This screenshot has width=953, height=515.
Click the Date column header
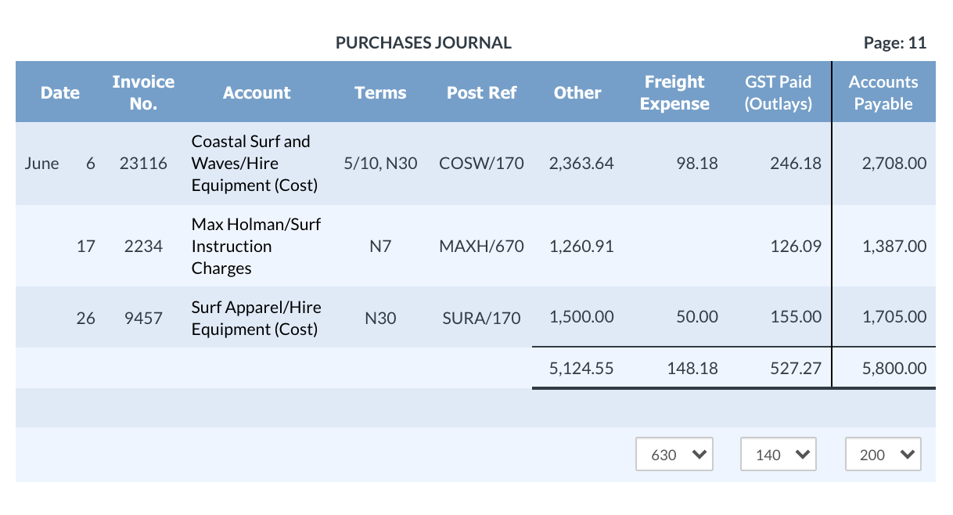point(60,92)
